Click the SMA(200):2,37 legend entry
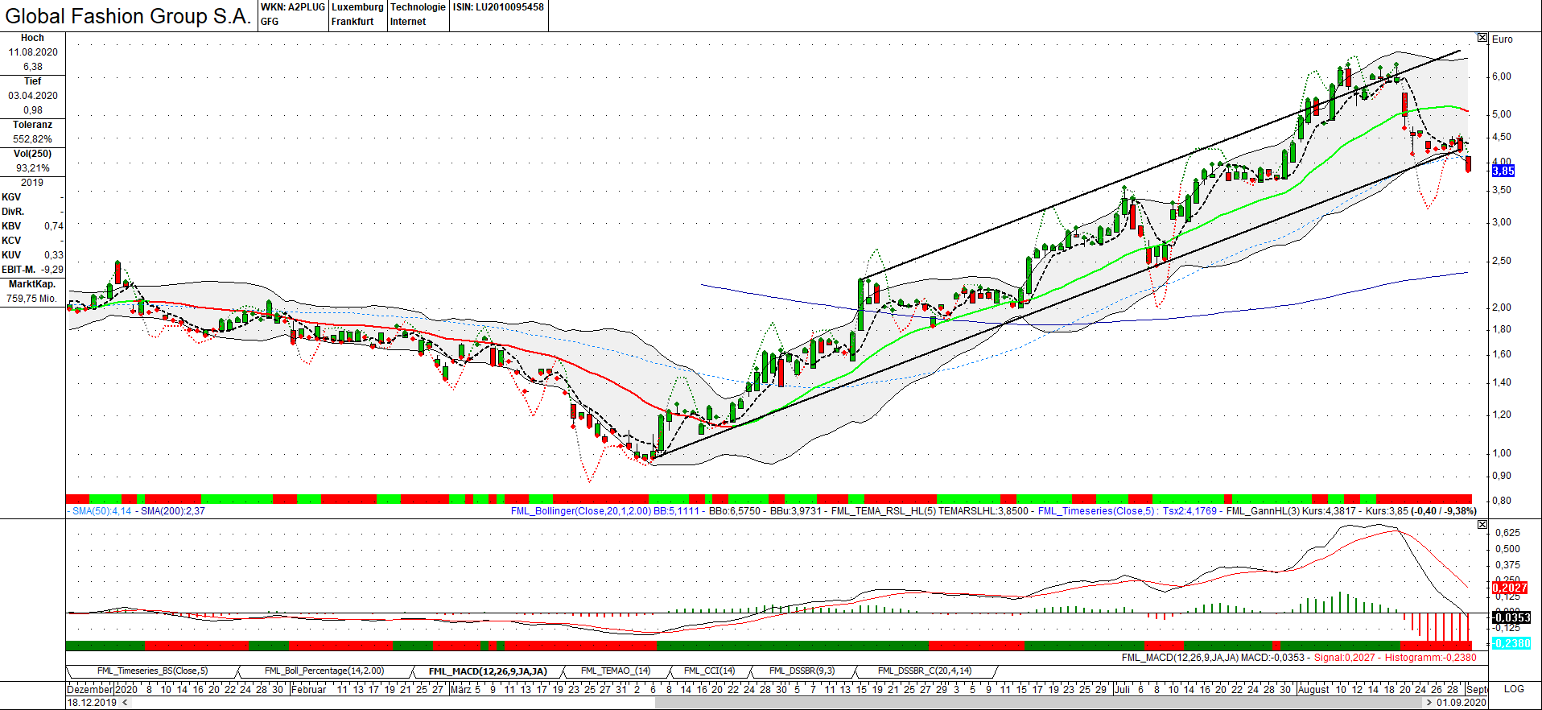This screenshot has height=710, width=1542. point(173,511)
